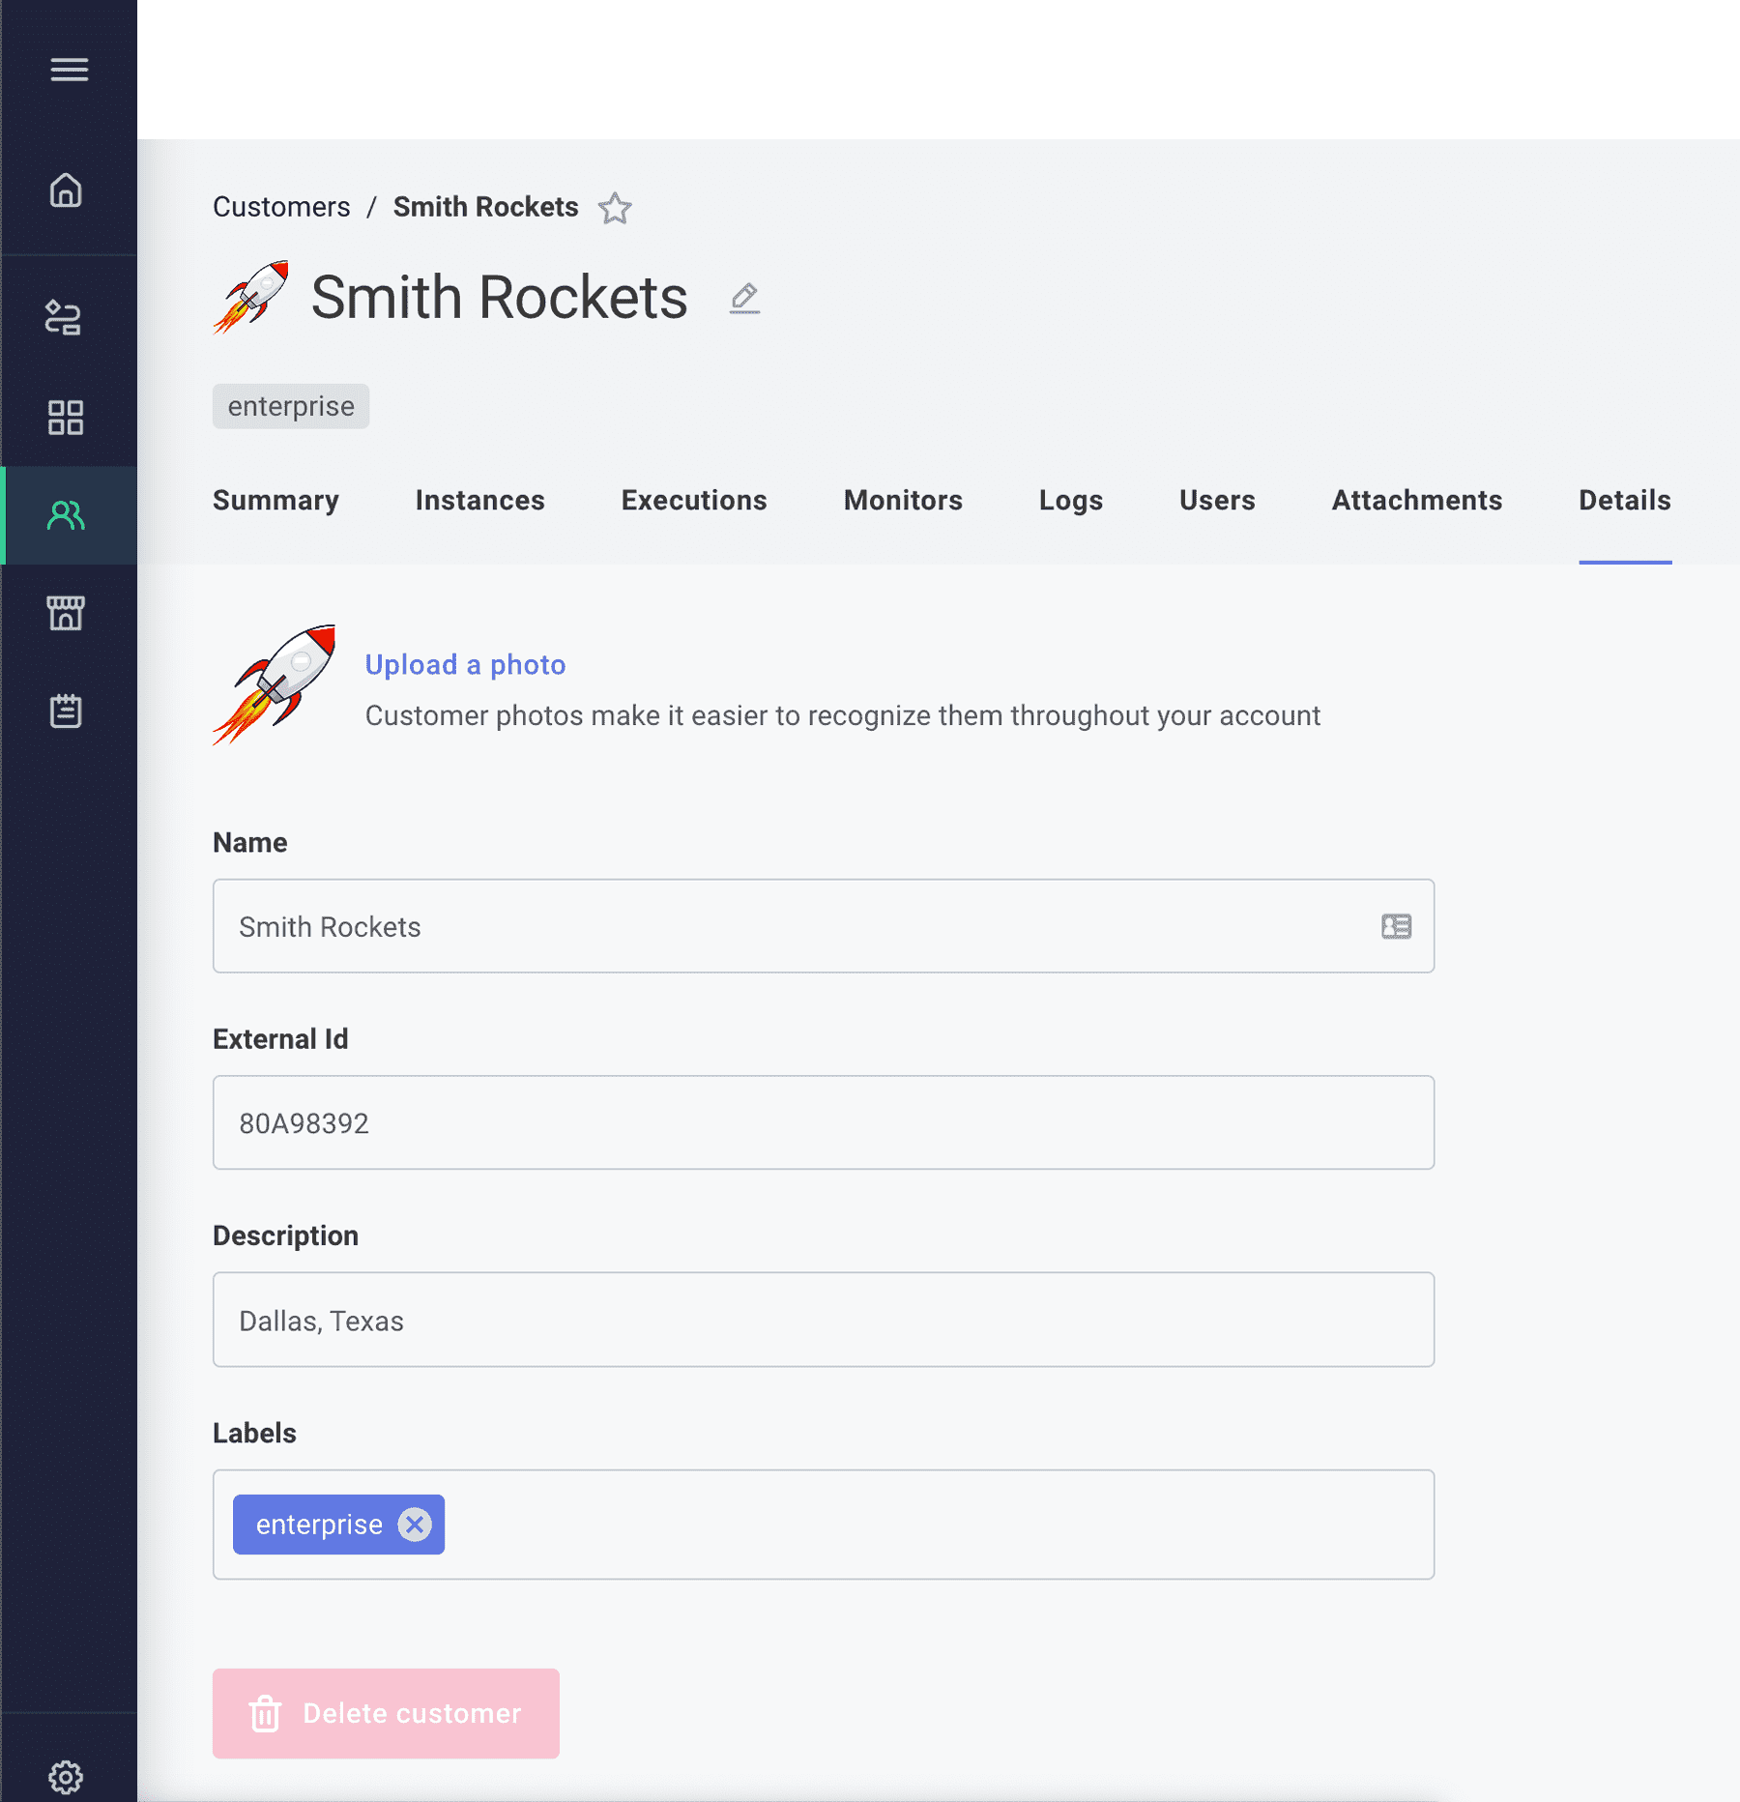Open the Monitors tab
Viewport: 1740px width, 1802px height.
pyautogui.click(x=902, y=501)
